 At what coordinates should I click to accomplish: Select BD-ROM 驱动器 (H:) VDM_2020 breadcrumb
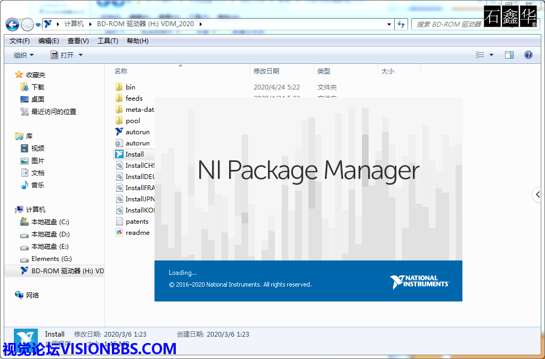(145, 24)
